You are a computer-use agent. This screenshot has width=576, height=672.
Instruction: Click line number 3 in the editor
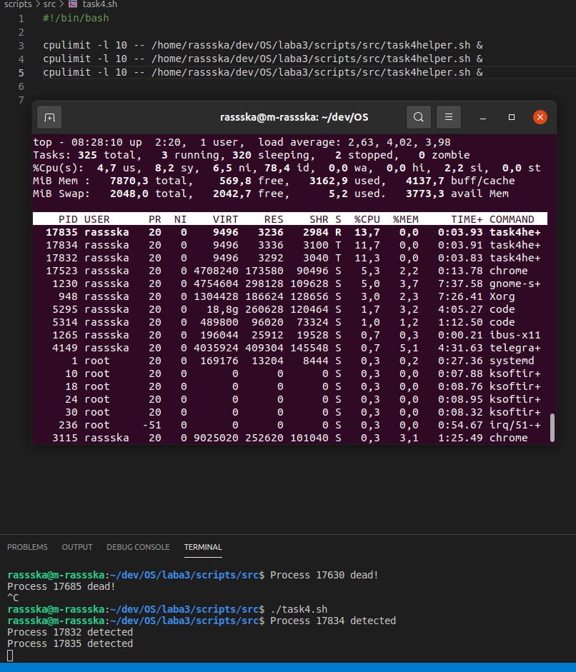pyautogui.click(x=21, y=46)
